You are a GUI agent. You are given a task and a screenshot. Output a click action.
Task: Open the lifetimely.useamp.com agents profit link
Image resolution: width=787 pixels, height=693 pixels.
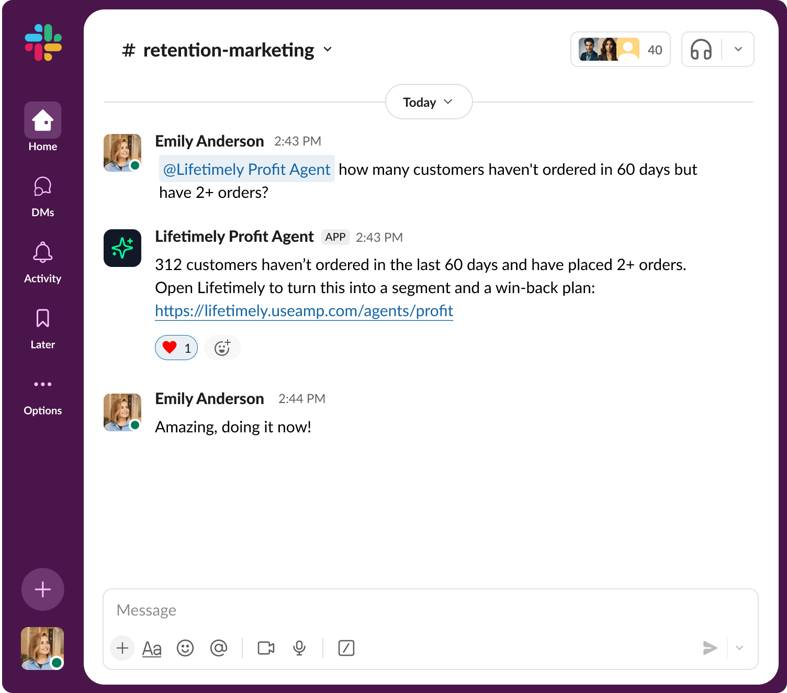tap(304, 311)
